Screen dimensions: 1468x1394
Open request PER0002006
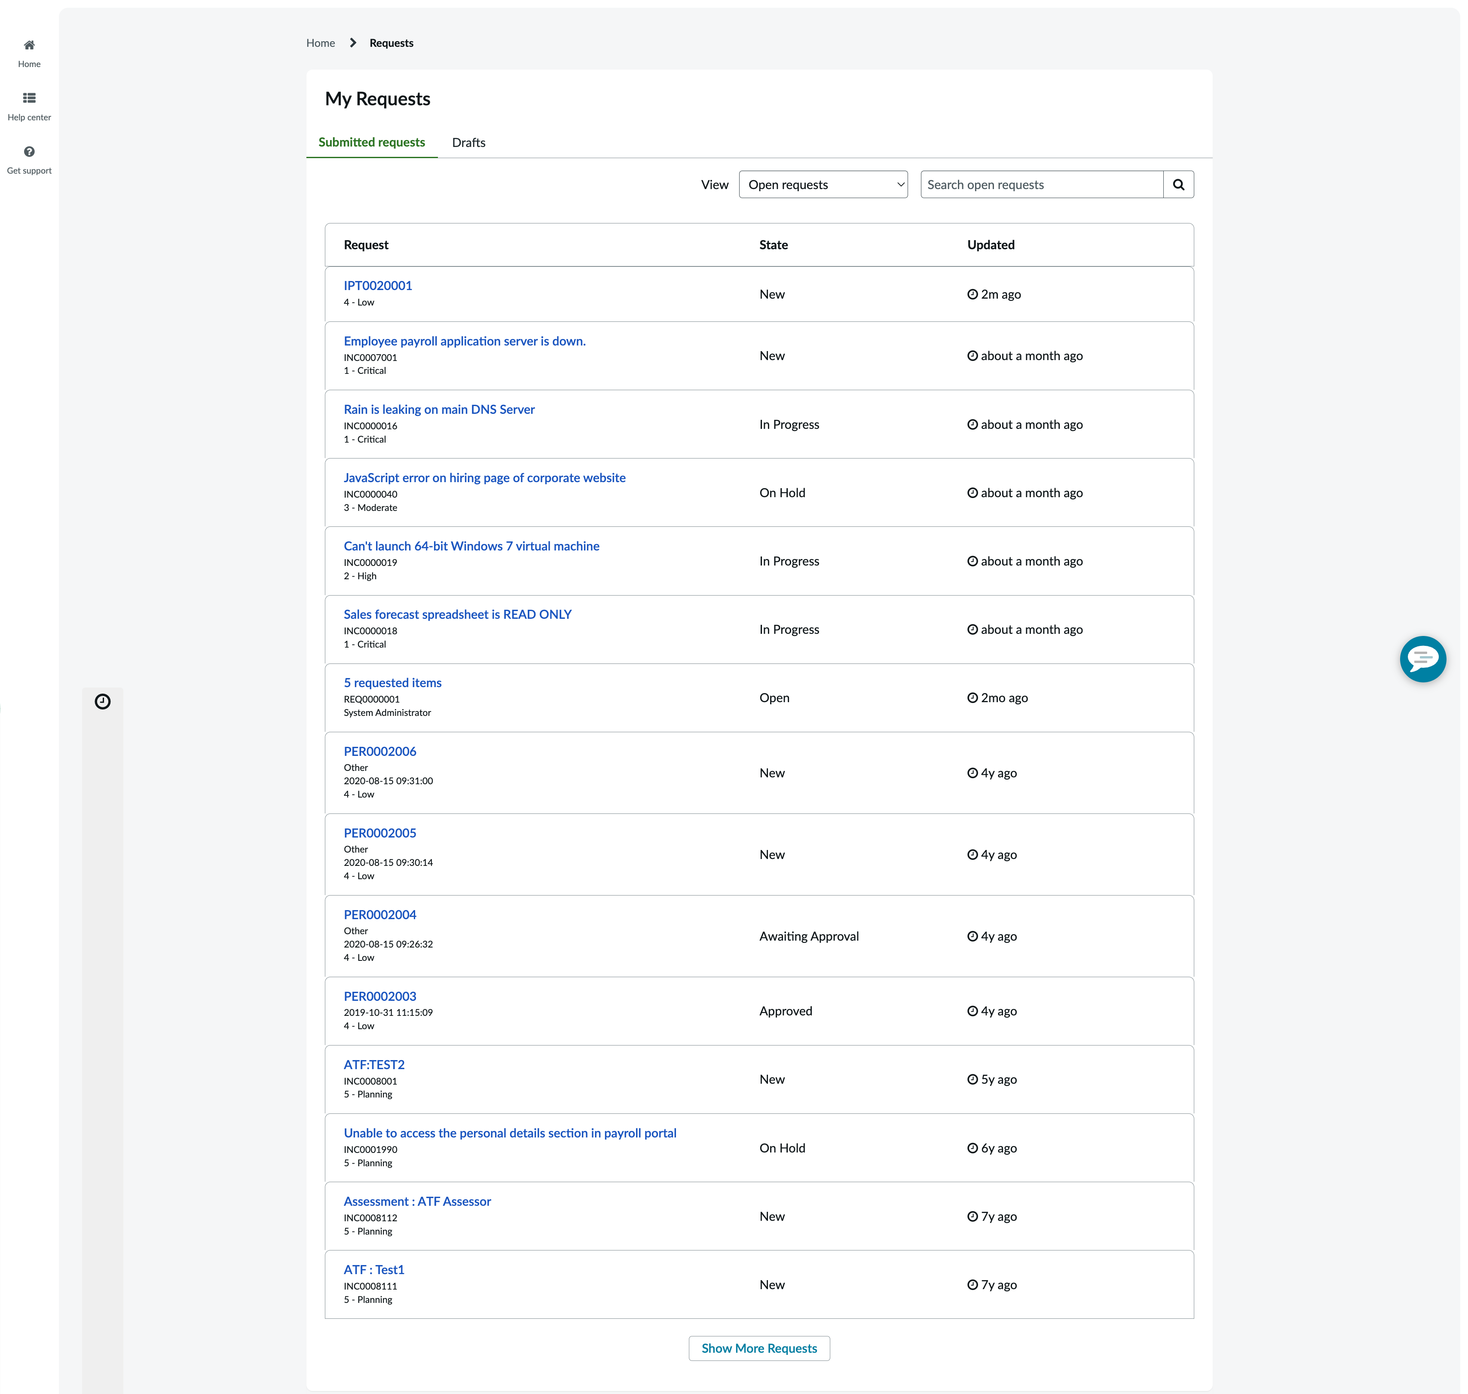pos(380,751)
